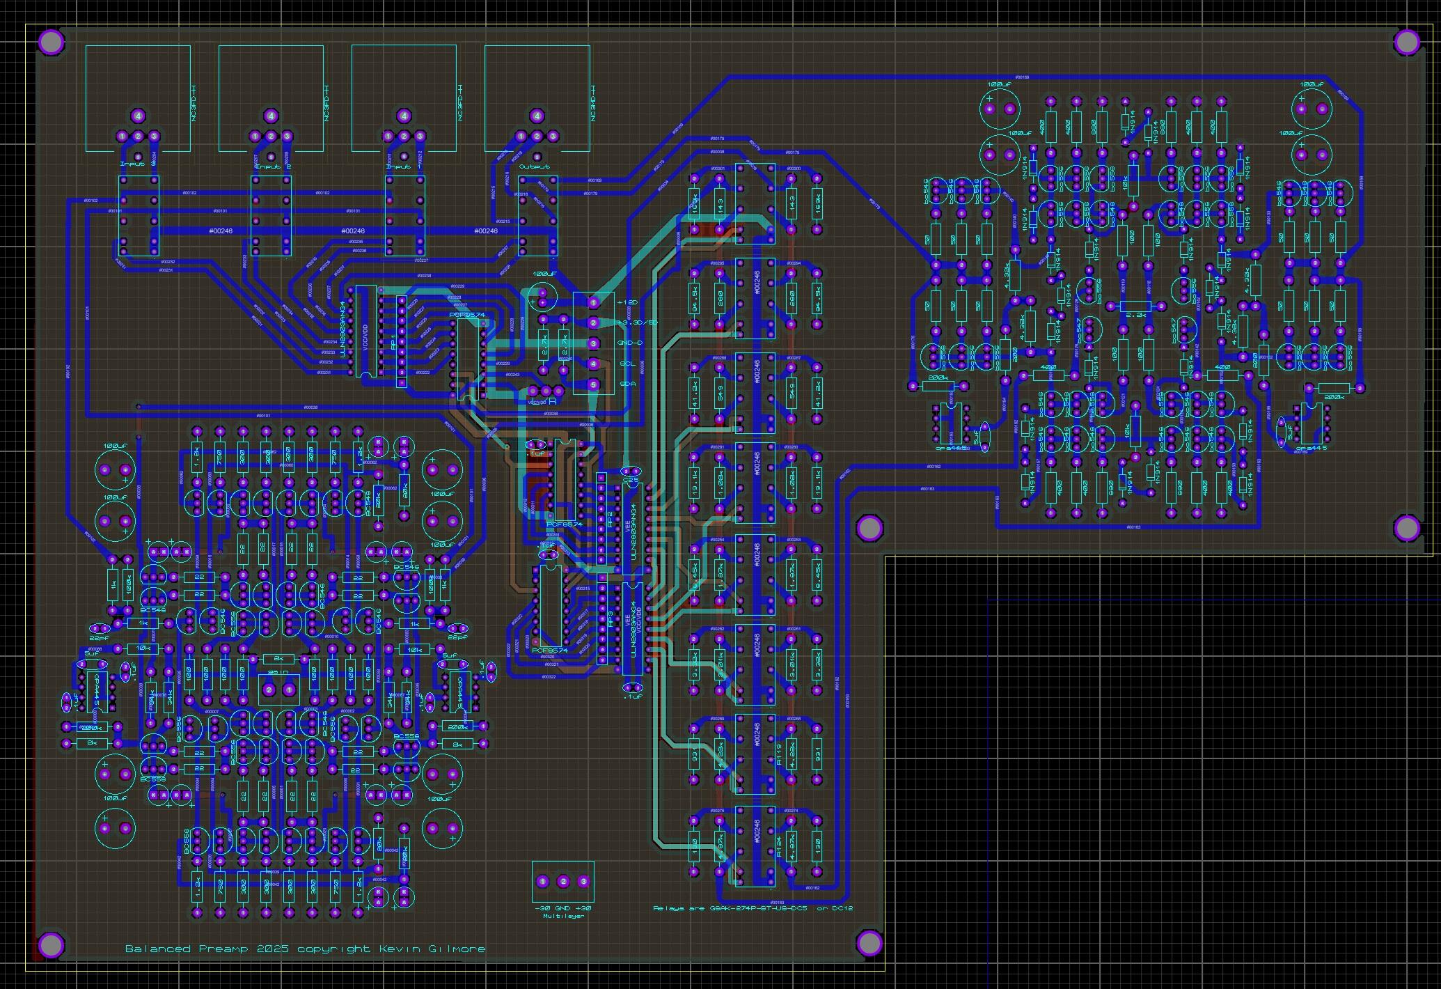This screenshot has width=1441, height=989.
Task: Click pad 4 of the Input 3 connector
Action: click(x=138, y=116)
